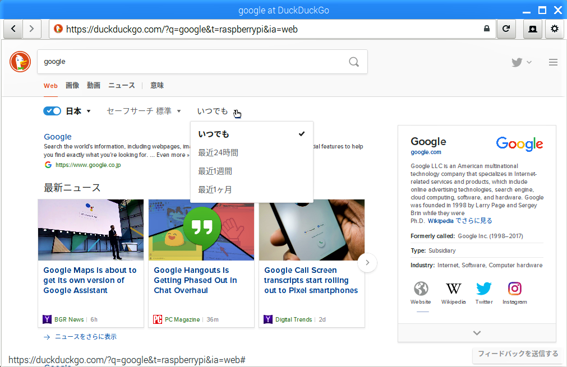Select 最近1ヶ月 in the time menu
The image size is (567, 367).
click(x=252, y=189)
